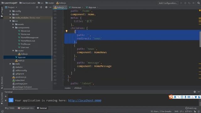Click the Sogou microphone voice input icon
Screen dimensions: 201x113
click(x=185, y=97)
